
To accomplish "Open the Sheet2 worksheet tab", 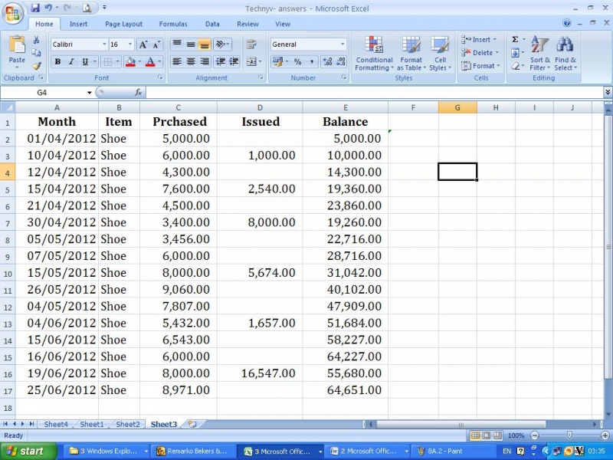I will [x=127, y=424].
